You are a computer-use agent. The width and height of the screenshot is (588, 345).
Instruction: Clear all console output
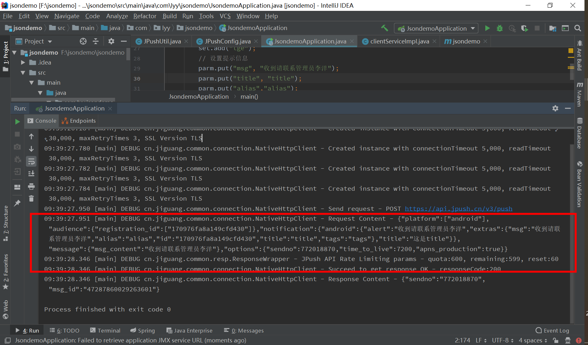(31, 199)
